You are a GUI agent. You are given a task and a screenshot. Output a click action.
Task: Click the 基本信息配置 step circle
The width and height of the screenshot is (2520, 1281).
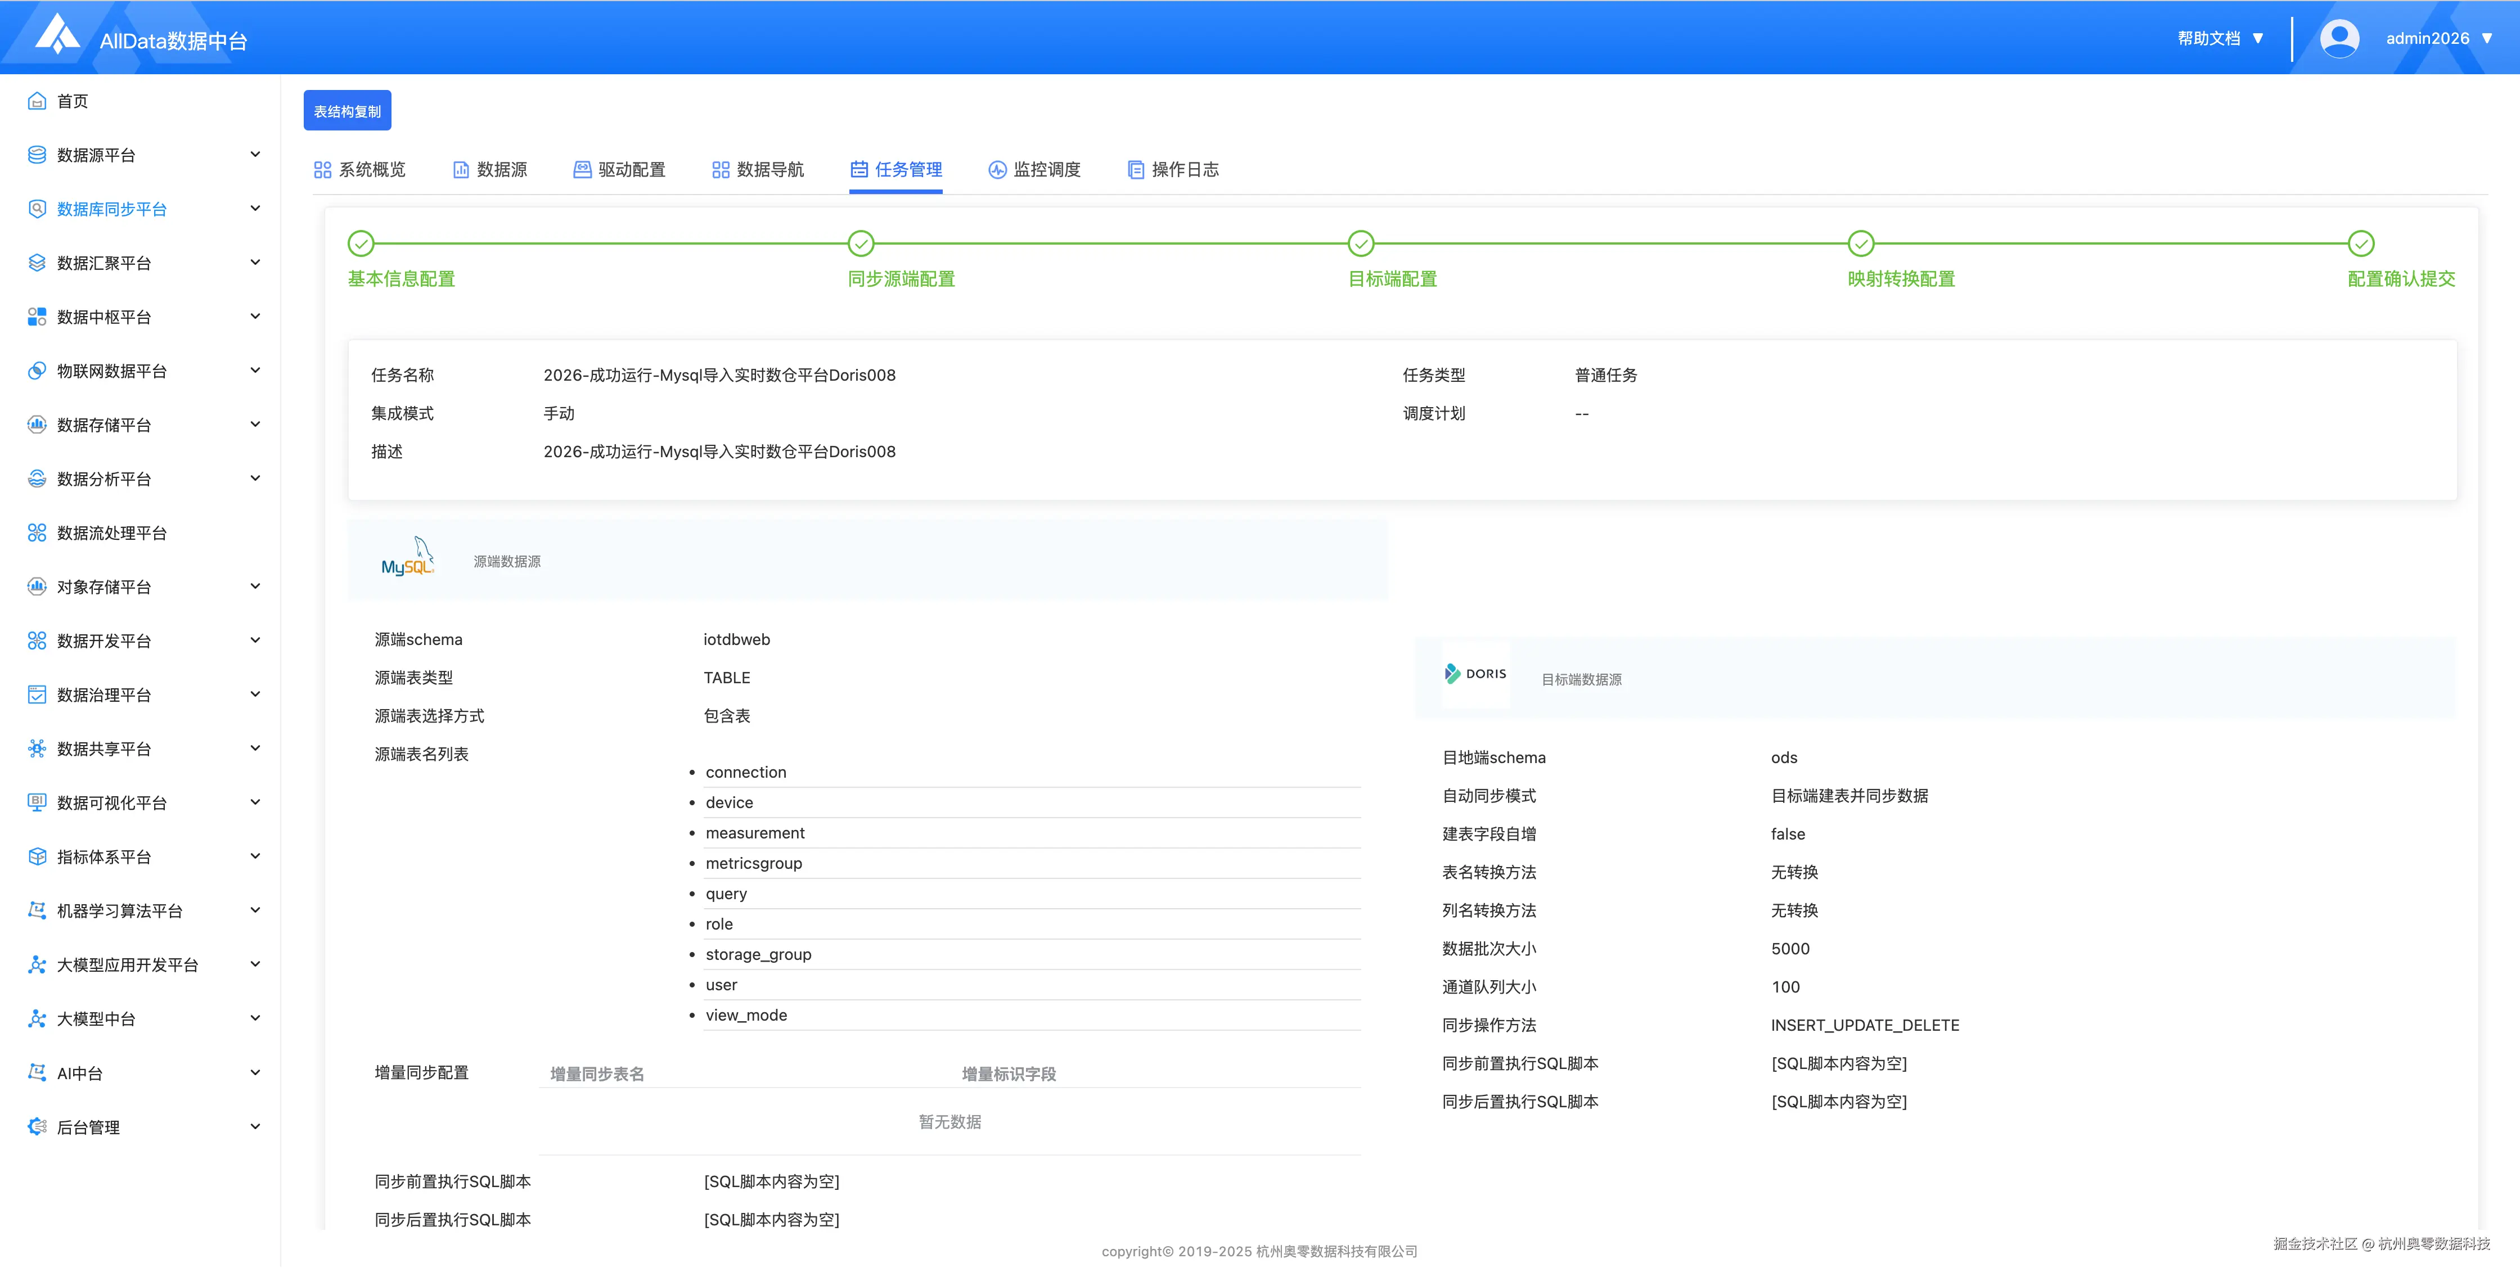click(x=361, y=243)
